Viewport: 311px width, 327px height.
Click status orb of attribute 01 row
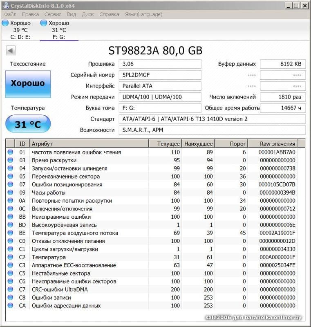pyautogui.click(x=10, y=152)
